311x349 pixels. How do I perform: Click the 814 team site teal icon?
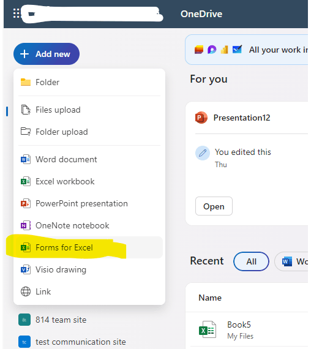point(24,320)
